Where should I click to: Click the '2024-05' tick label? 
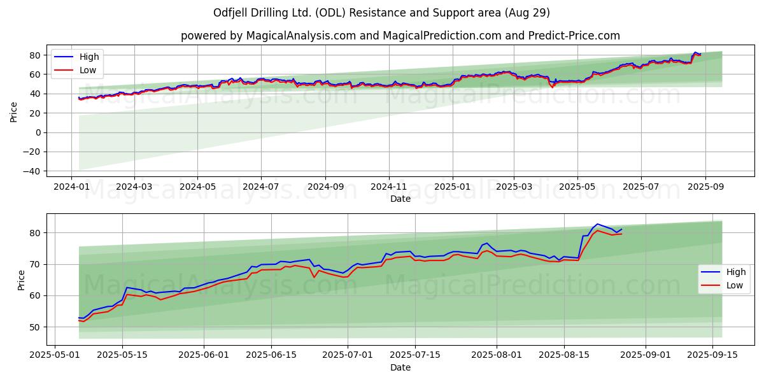[197, 187]
